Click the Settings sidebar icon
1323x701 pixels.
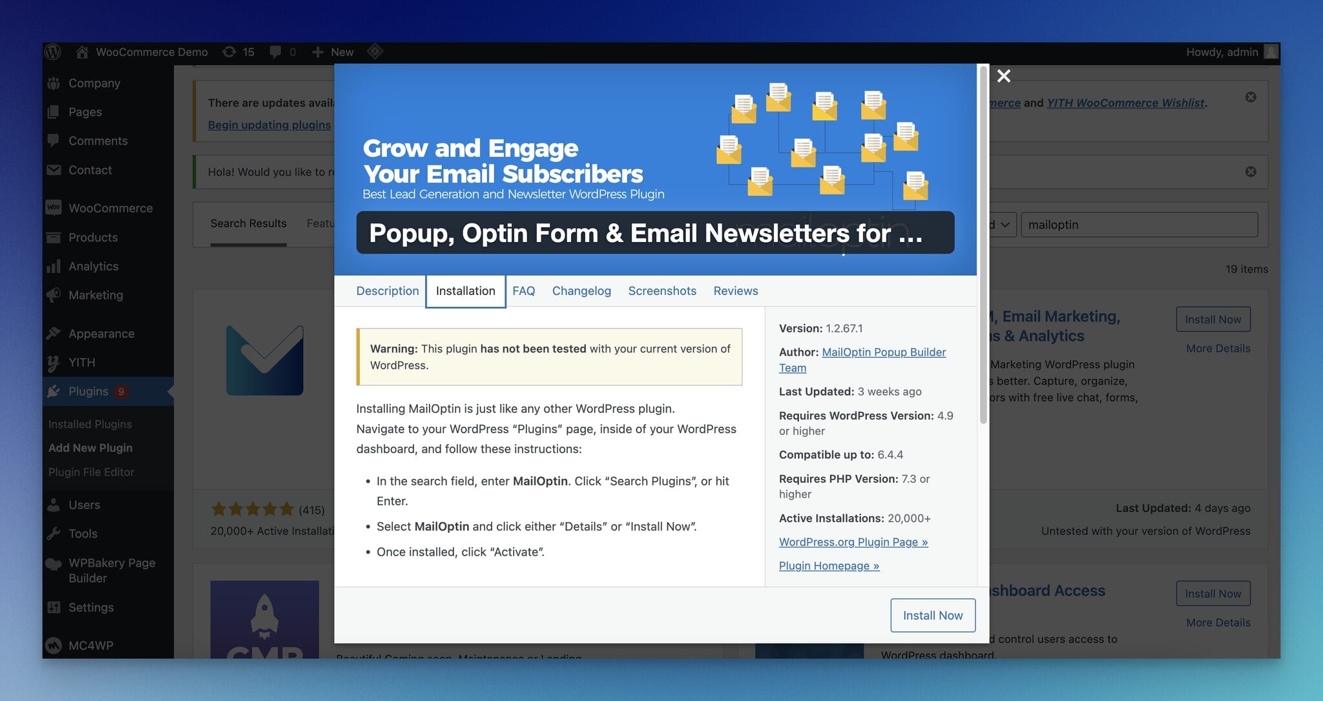tap(54, 607)
